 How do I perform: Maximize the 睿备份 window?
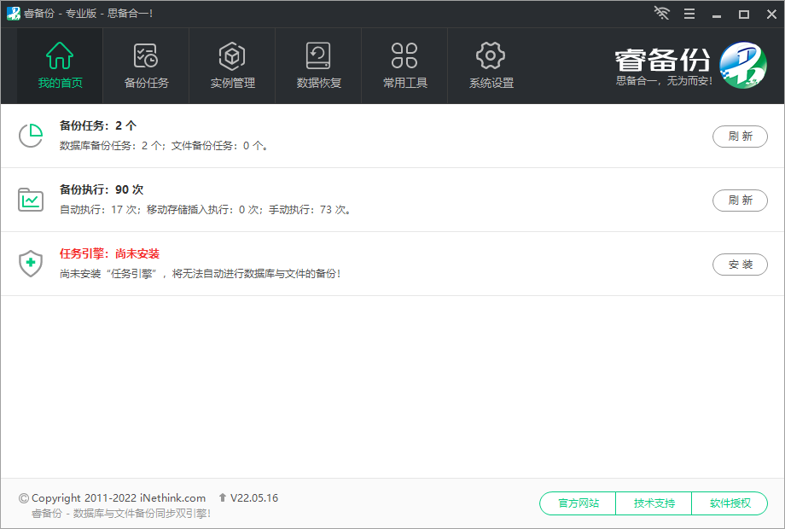coord(744,14)
